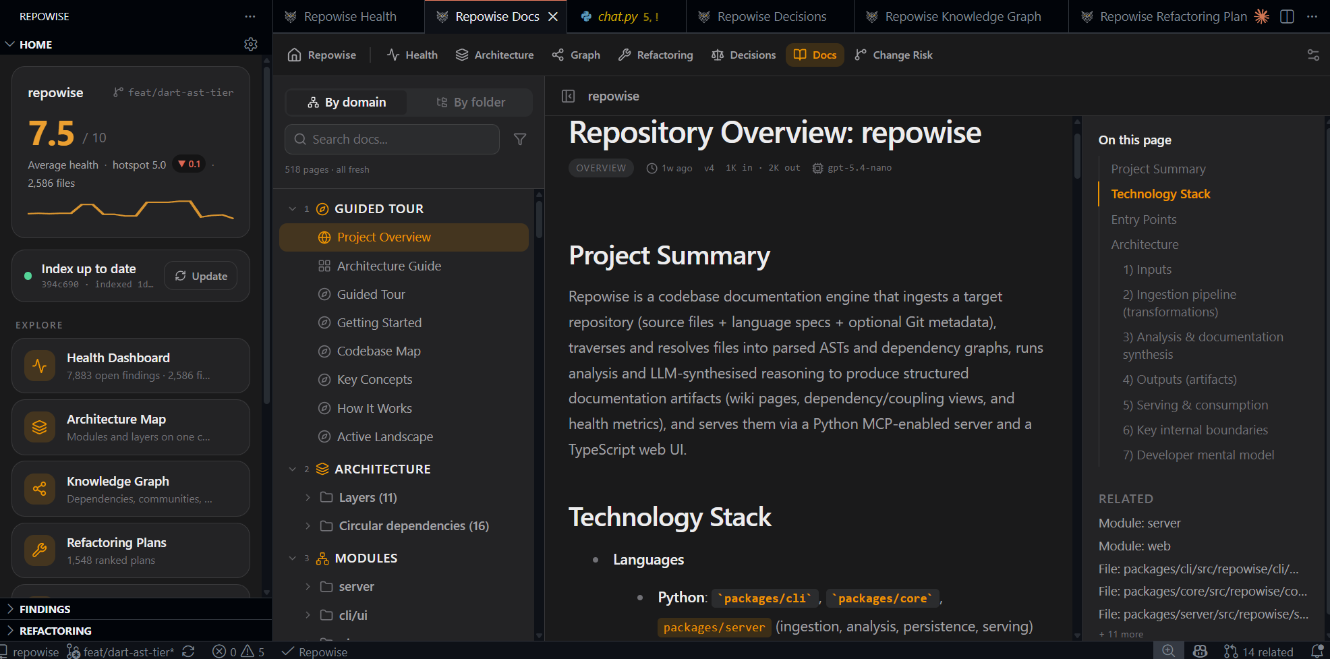Screen dimensions: 1330x659
Task: Click the Health Dashboard pulse icon
Action: 40,366
